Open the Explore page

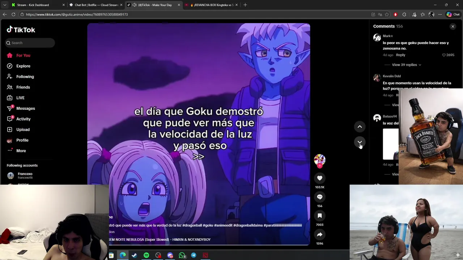tap(23, 66)
